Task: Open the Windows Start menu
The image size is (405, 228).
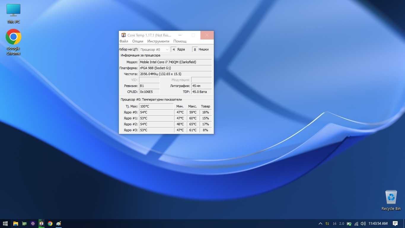Action: [x=5, y=224]
